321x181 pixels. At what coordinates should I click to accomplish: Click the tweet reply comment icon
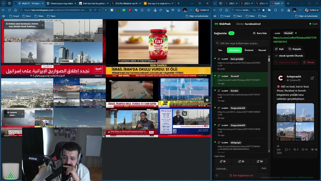(286, 150)
